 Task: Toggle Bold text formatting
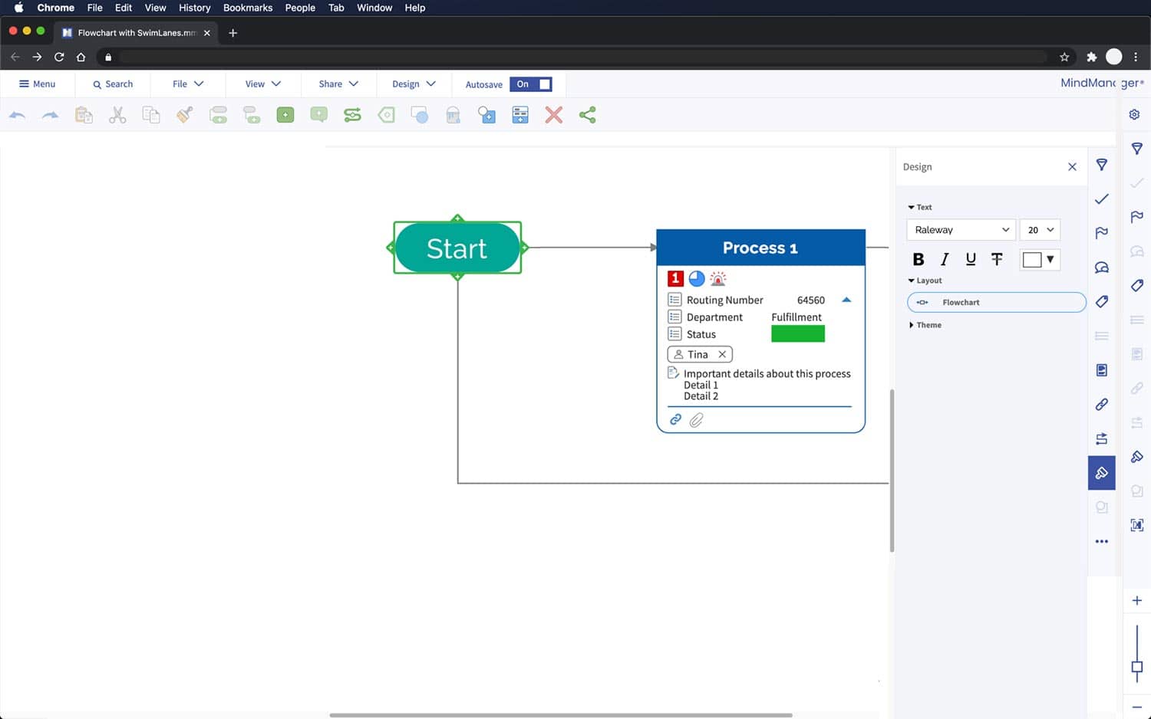[x=918, y=259]
